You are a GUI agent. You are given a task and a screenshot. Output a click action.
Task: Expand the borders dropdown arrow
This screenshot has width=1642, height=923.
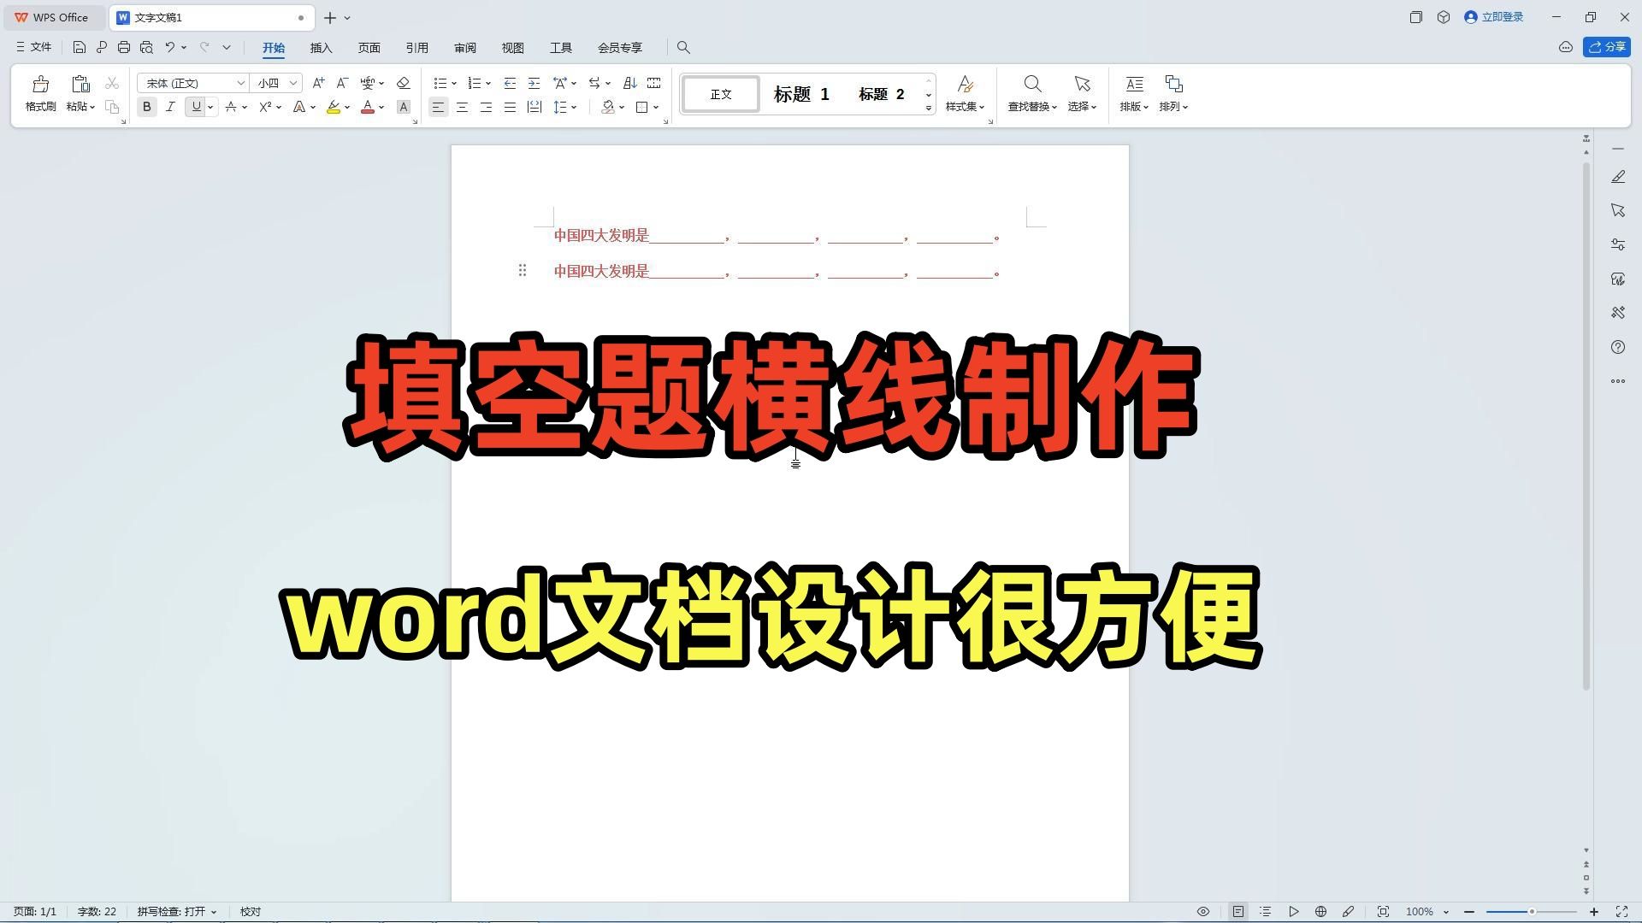(x=656, y=108)
